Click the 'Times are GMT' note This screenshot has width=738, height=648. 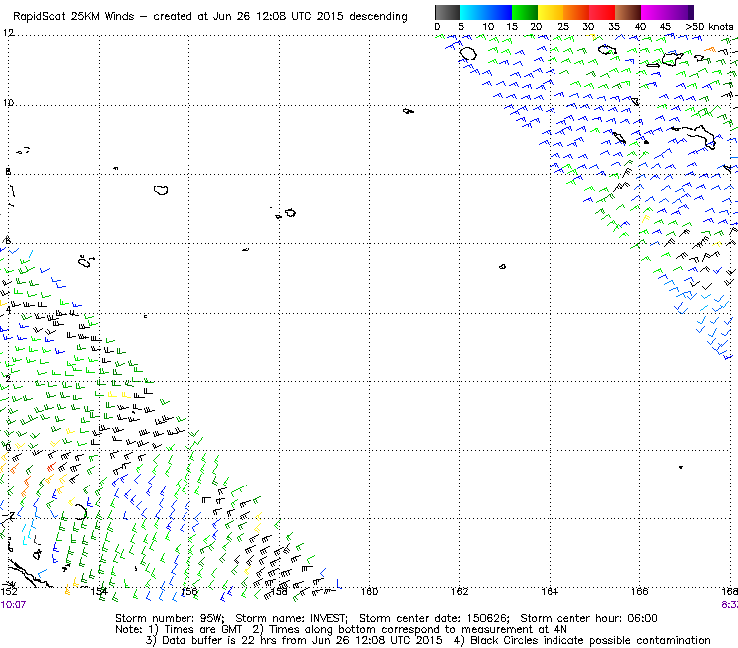(x=203, y=630)
